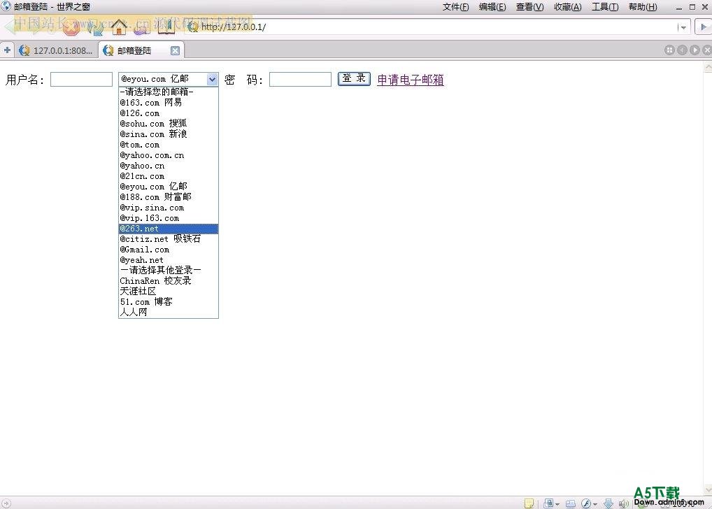712x509 pixels.
Task: Open the favorites book icon
Action: pos(166,27)
